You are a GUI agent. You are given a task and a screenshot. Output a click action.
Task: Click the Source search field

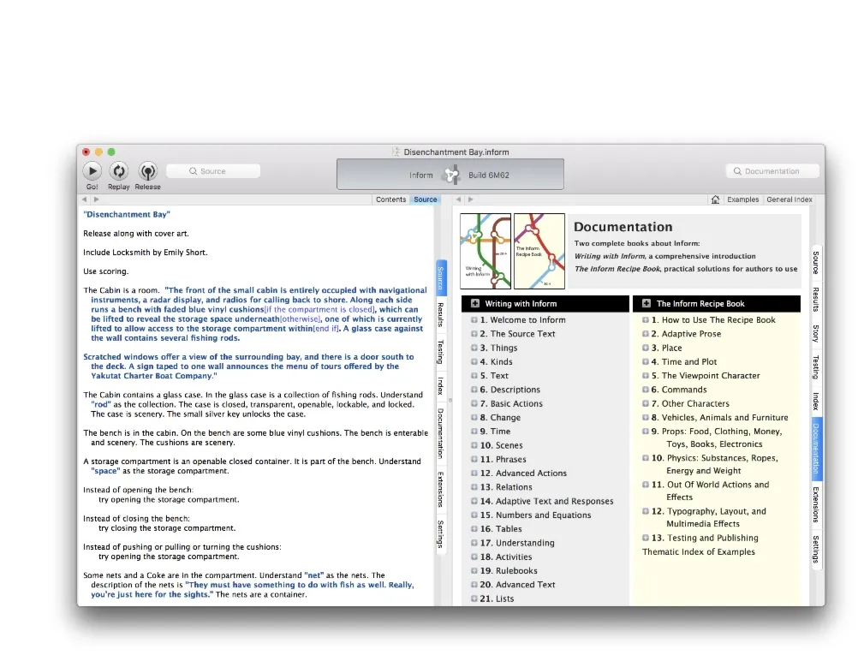click(x=212, y=171)
